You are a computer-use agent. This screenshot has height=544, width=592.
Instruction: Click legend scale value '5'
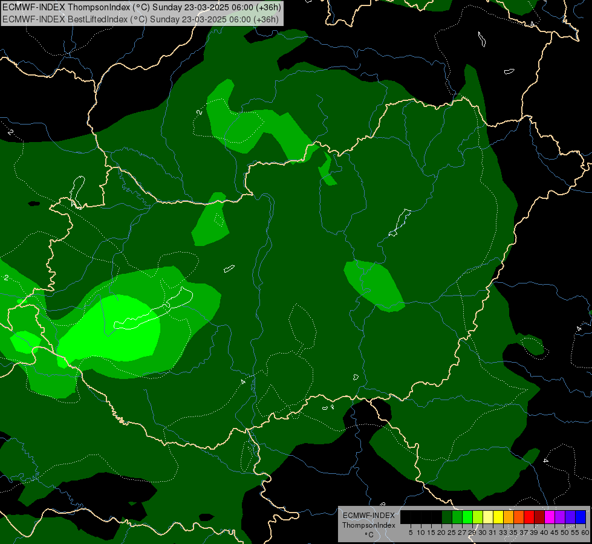pyautogui.click(x=411, y=533)
